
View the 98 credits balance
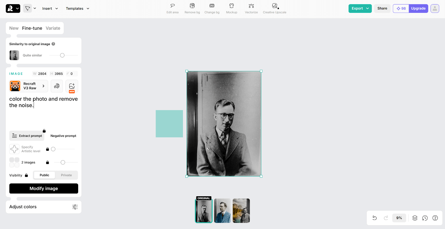pos(401,9)
